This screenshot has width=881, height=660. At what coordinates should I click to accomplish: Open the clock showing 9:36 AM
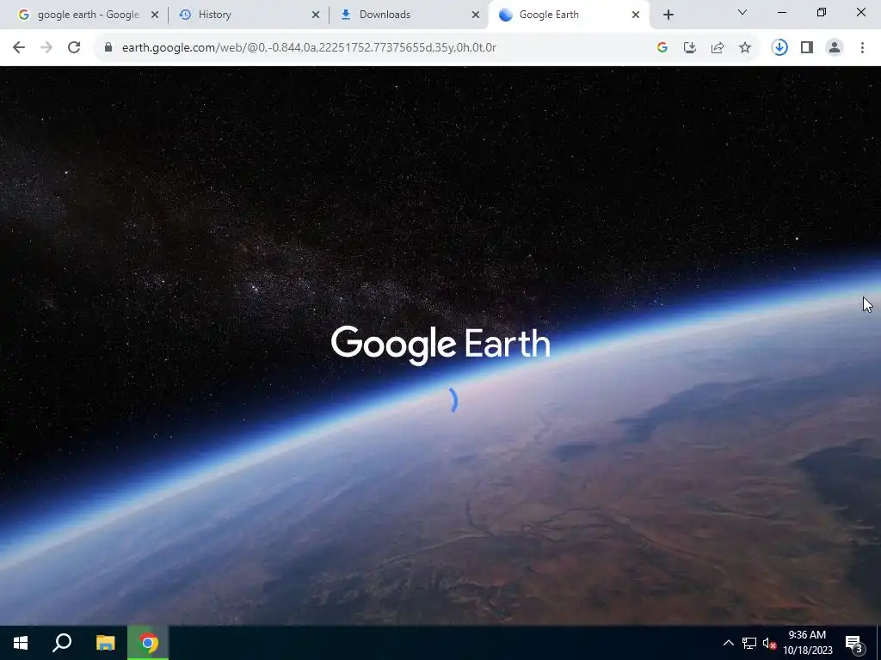[807, 643]
